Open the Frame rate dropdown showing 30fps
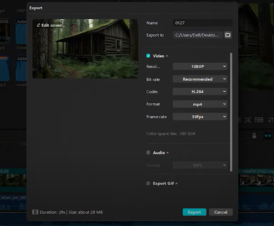 (x=200, y=117)
